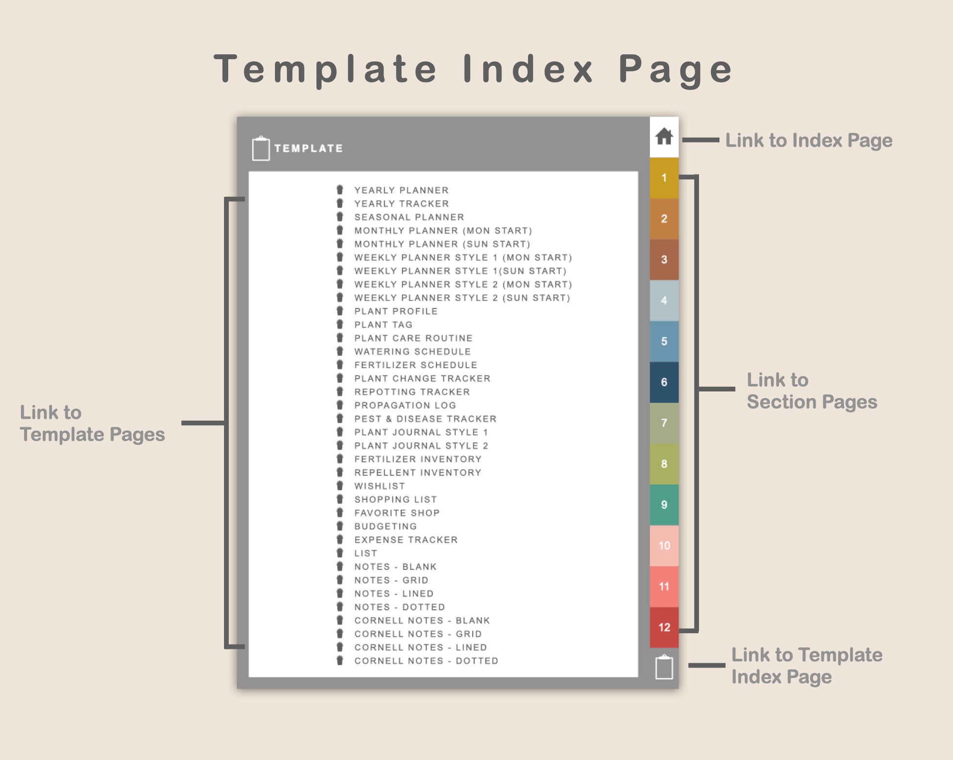Select Cornell Notes - Blank link

pos(422,620)
